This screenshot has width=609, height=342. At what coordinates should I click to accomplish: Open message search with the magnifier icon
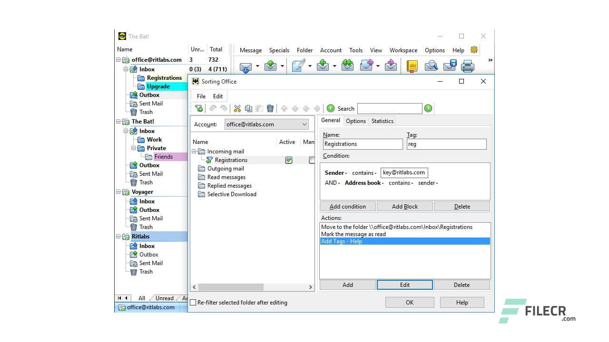click(431, 66)
